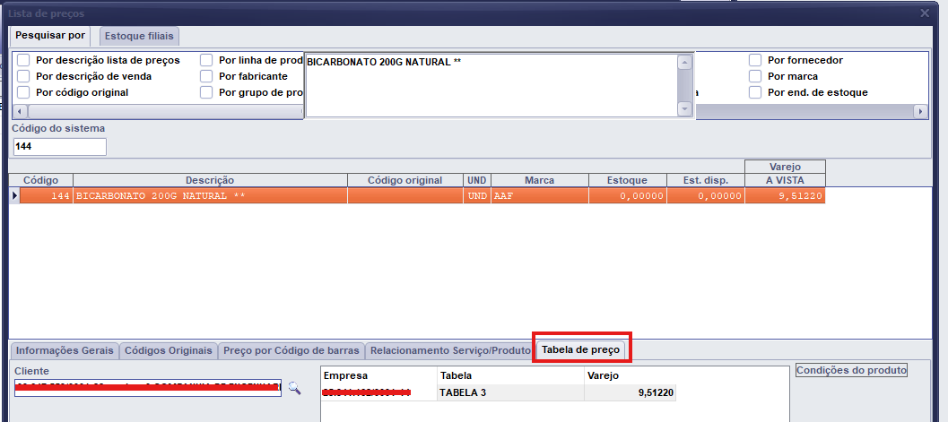This screenshot has width=948, height=422.
Task: Check the Por fabricante option
Action: coord(206,76)
